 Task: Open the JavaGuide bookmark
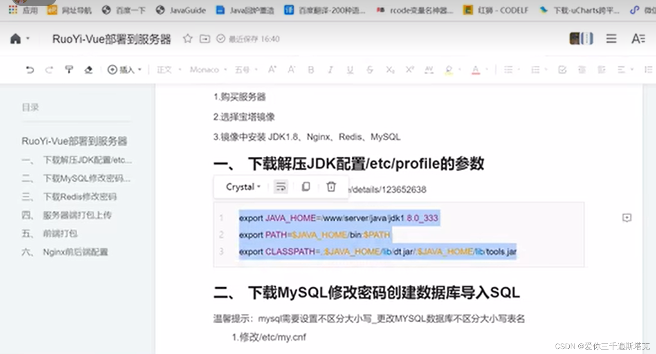181,10
